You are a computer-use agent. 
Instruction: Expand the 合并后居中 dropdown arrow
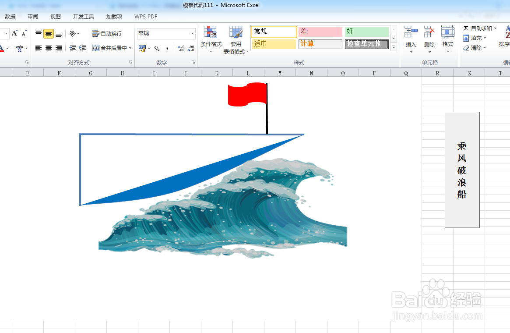[130, 48]
